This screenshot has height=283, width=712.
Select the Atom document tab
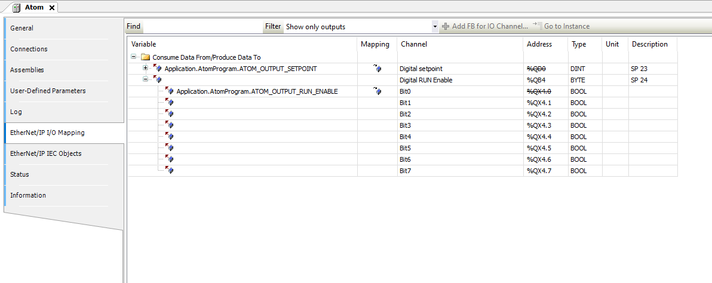pos(34,7)
